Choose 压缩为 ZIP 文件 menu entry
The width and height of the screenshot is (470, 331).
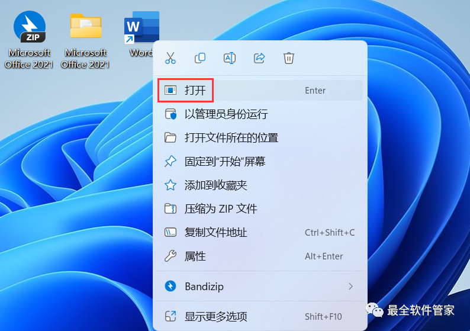tap(260, 208)
